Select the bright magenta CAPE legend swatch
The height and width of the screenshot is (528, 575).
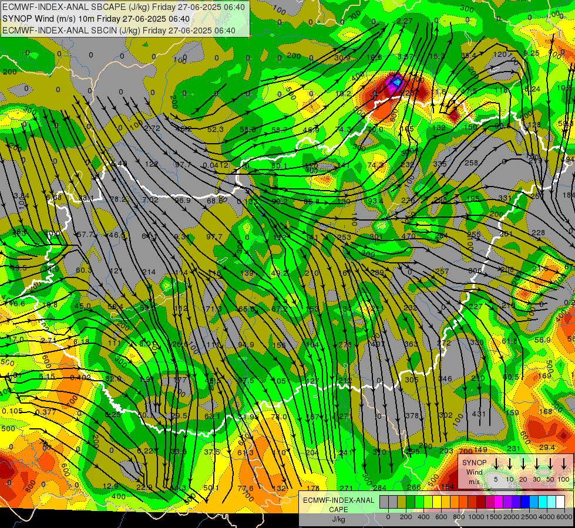click(499, 502)
